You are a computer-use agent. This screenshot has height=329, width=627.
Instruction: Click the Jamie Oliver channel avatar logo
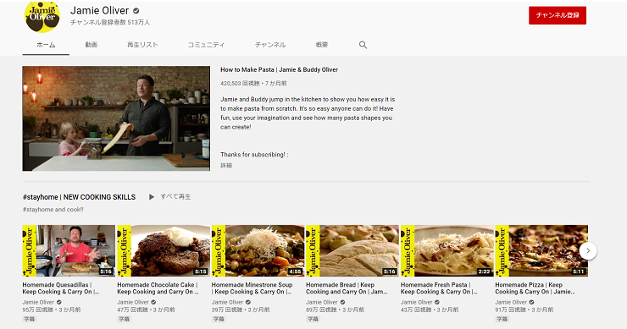click(42, 16)
